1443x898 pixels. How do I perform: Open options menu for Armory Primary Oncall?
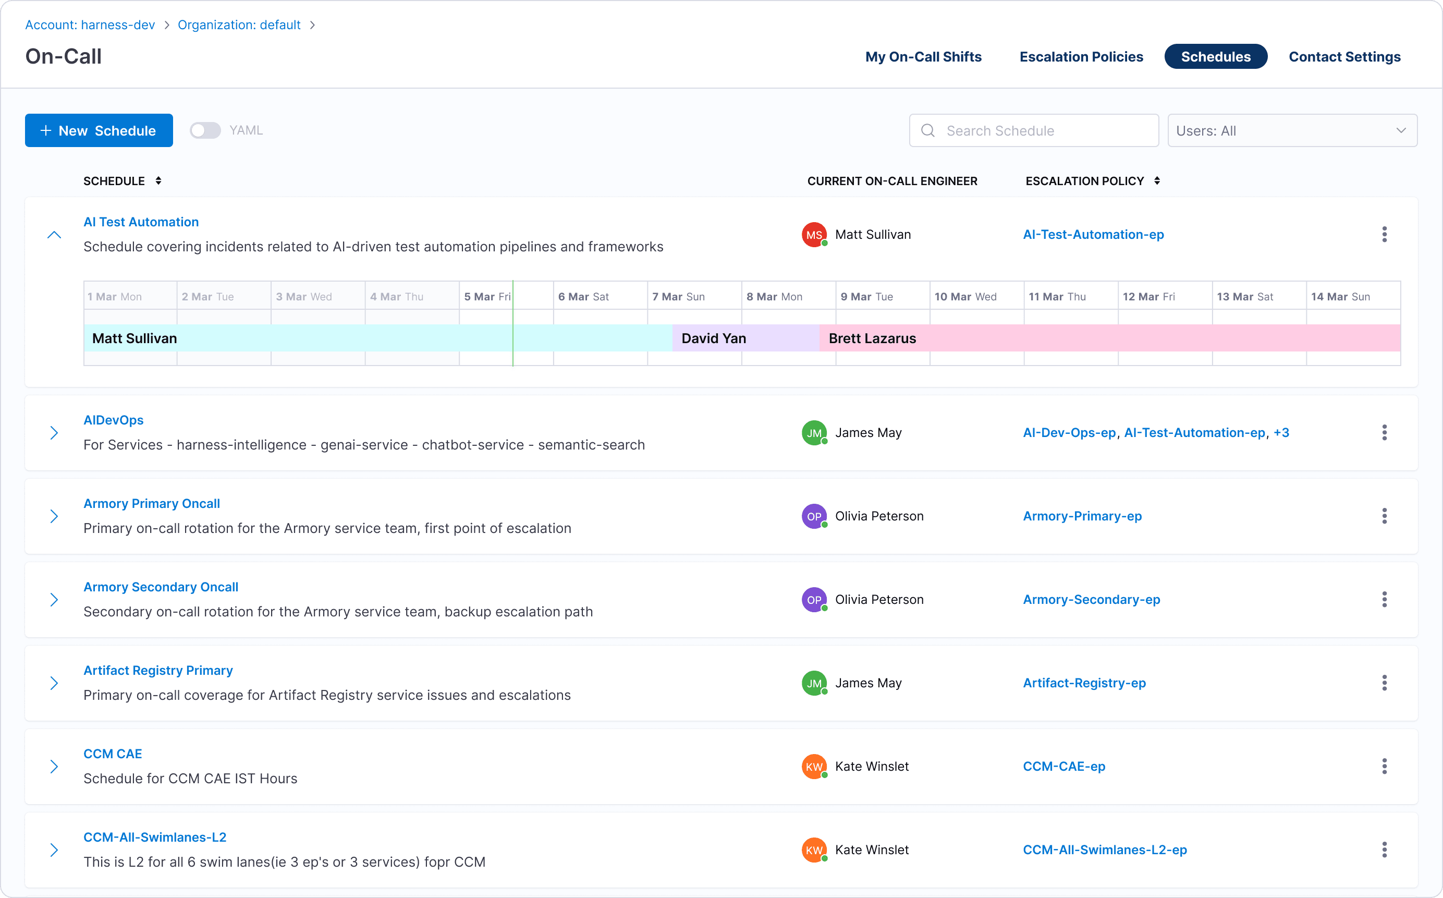coord(1384,516)
